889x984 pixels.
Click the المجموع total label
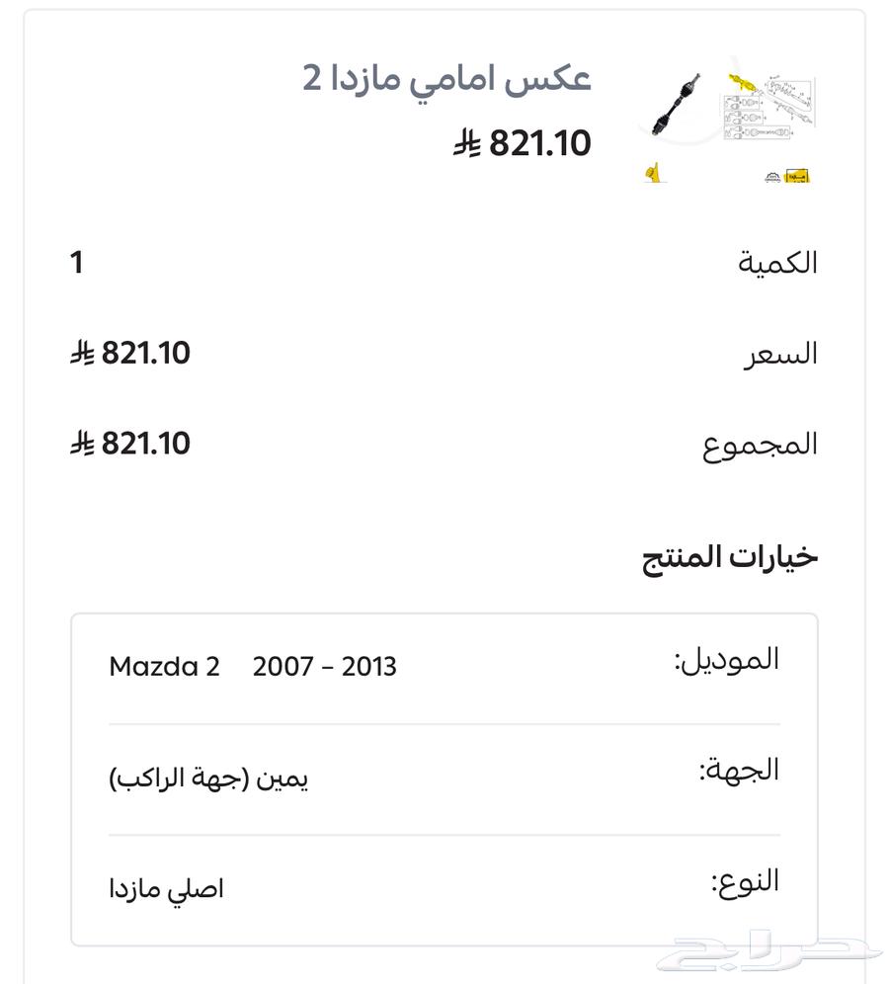pyautogui.click(x=760, y=445)
